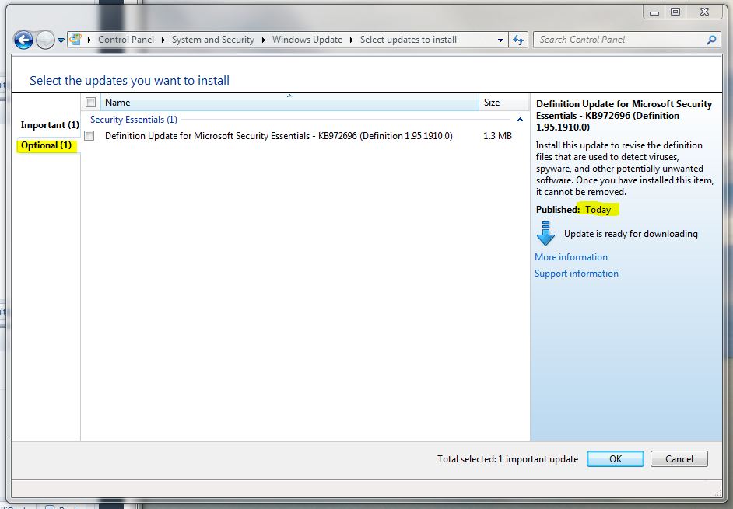Image resolution: width=733 pixels, height=509 pixels.
Task: Click Security Essentials (1) group header
Action: point(133,120)
